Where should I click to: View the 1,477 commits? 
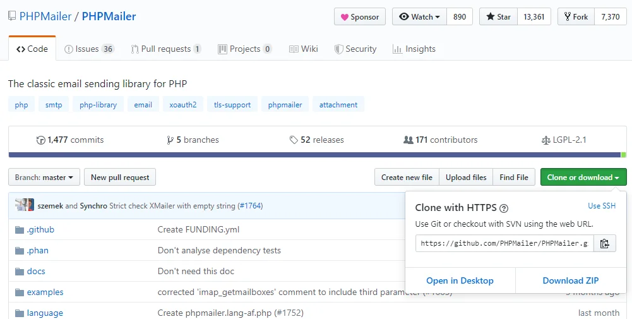(70, 140)
